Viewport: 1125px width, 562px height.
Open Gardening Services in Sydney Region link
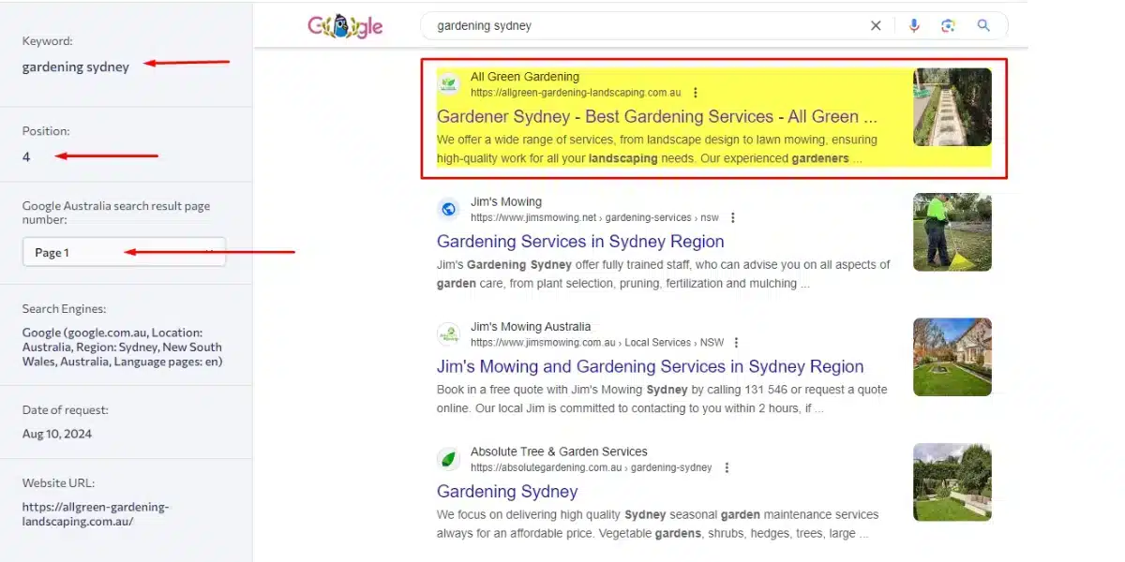pos(580,242)
